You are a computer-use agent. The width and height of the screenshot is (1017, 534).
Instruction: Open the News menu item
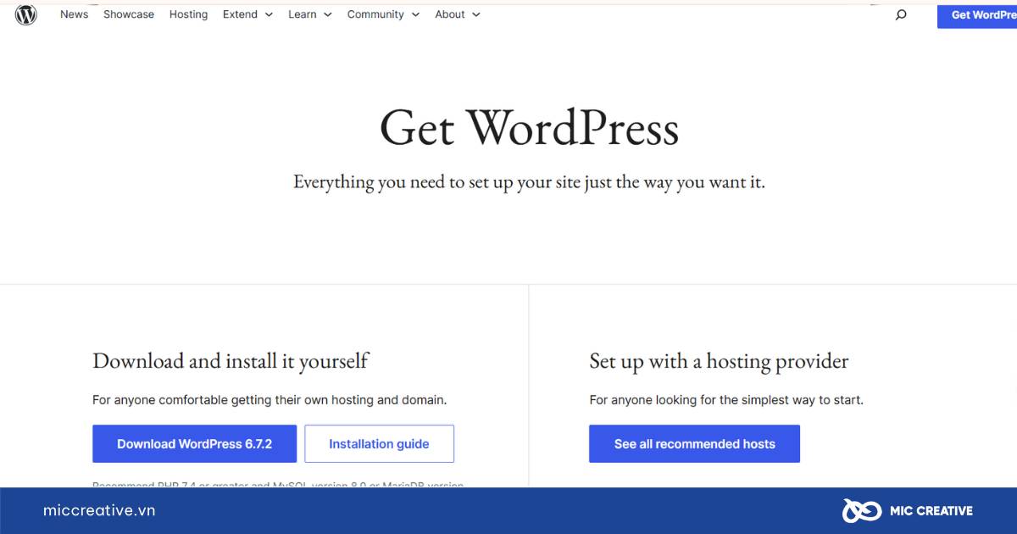tap(74, 14)
